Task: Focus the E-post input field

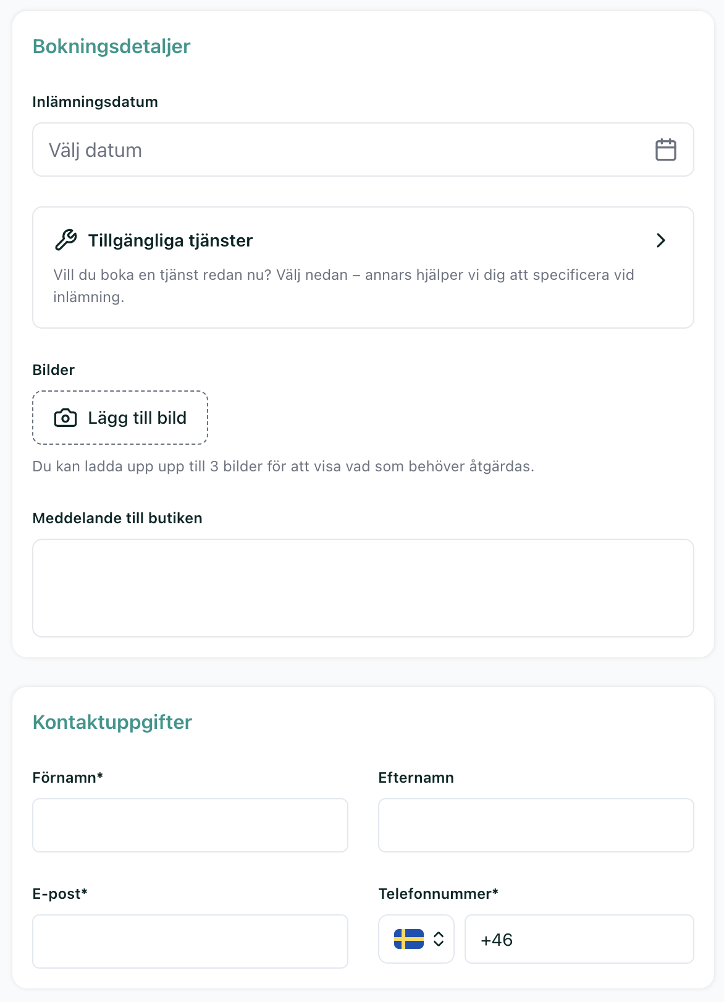Action: click(190, 941)
